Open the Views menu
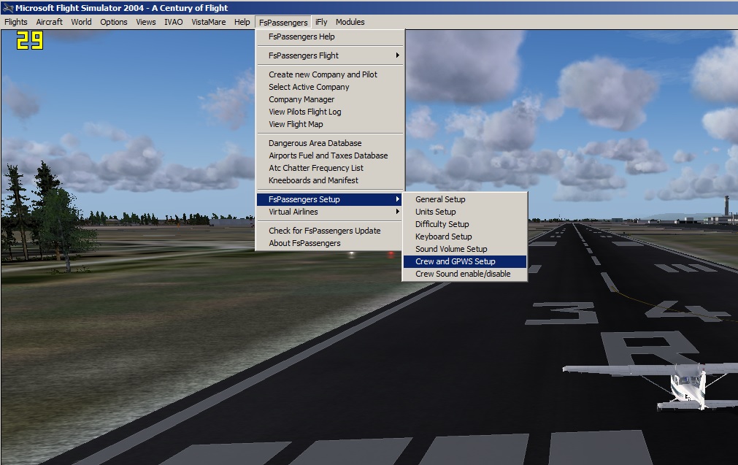738x465 pixels. click(x=146, y=22)
